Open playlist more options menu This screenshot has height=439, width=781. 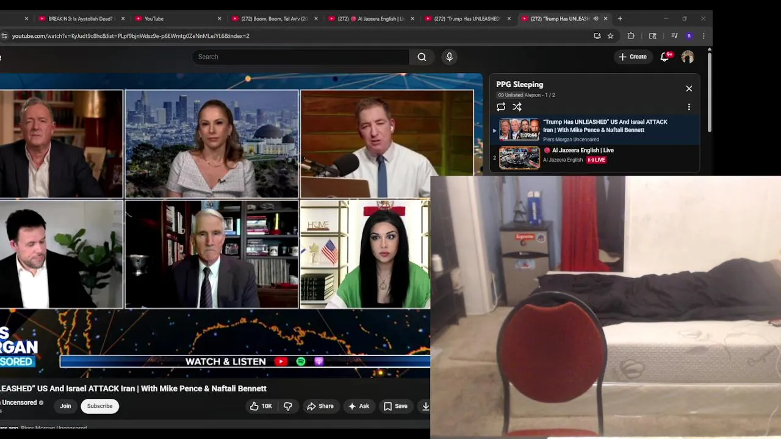689,107
